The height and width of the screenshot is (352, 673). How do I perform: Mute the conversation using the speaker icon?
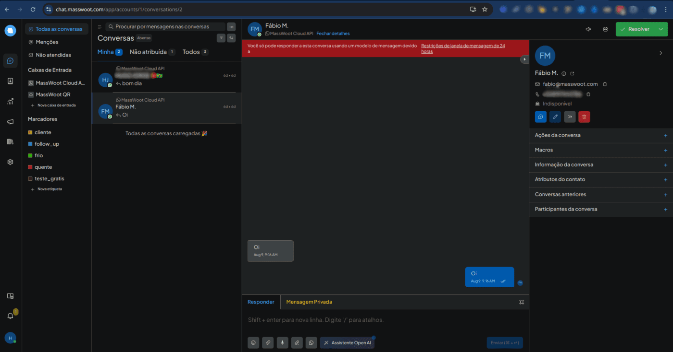[588, 29]
